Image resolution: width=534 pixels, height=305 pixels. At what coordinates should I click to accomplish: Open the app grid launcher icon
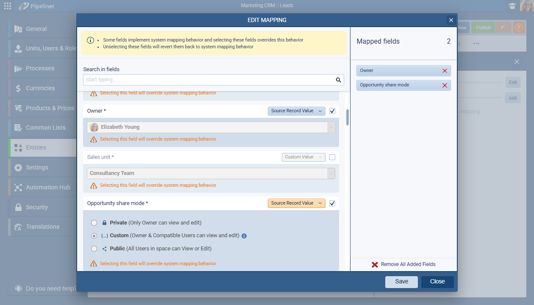pyautogui.click(x=8, y=6)
